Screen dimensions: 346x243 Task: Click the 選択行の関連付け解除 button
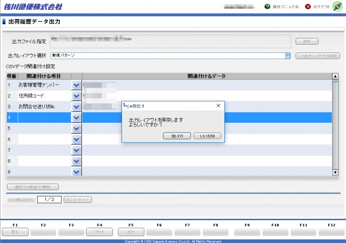33,187
